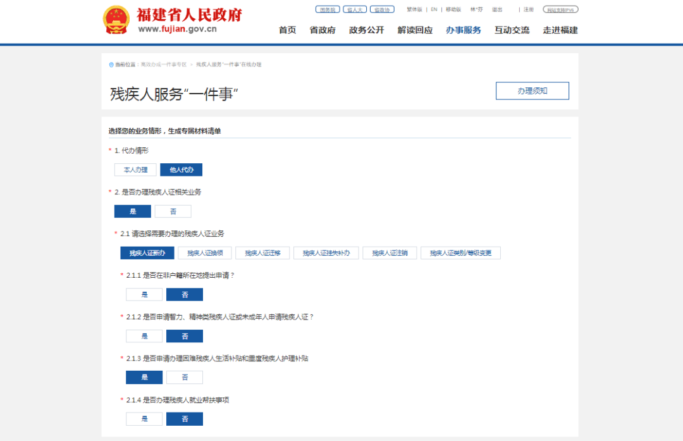Click 退出 to log out

pos(497,9)
